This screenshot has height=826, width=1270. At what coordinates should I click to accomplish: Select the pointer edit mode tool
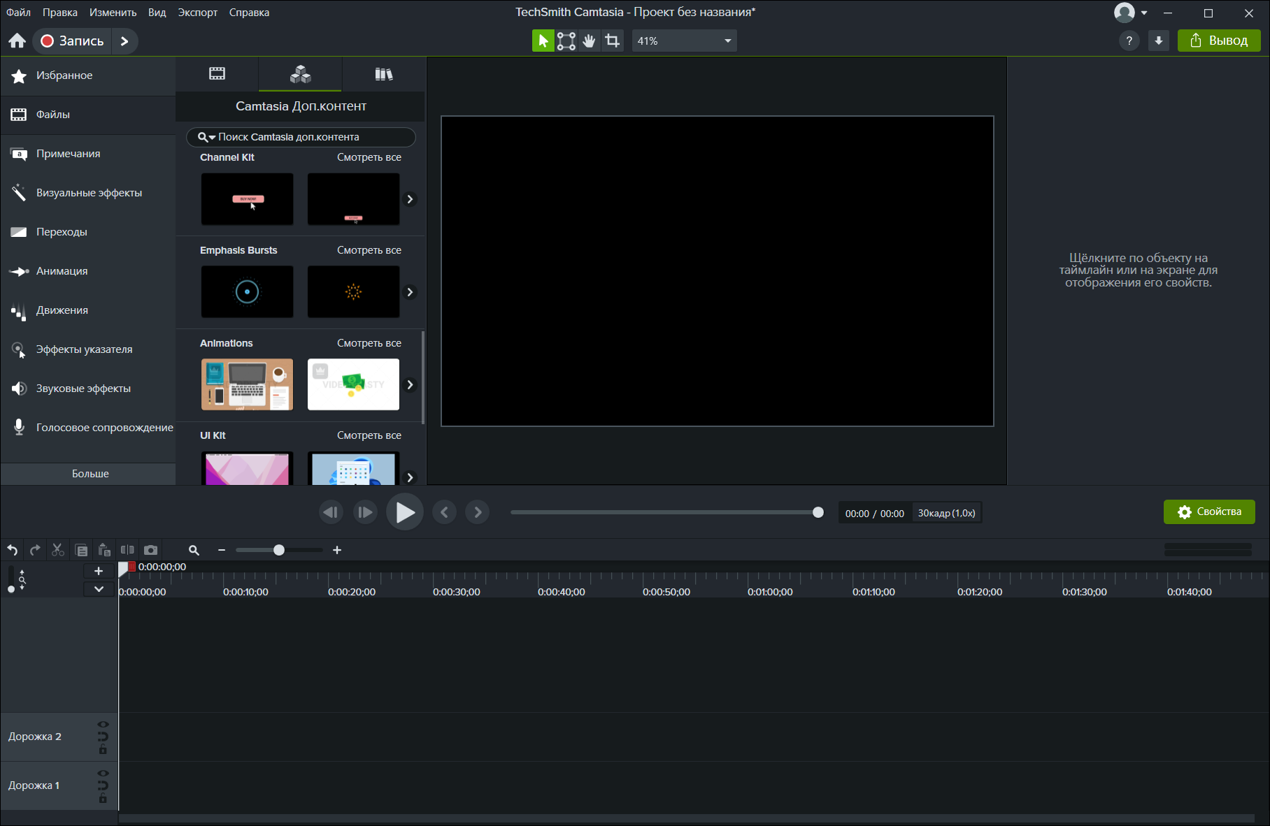click(x=543, y=41)
